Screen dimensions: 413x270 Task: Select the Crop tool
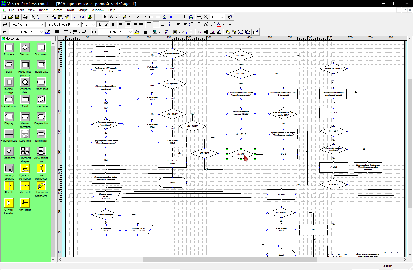[x=178, y=17]
